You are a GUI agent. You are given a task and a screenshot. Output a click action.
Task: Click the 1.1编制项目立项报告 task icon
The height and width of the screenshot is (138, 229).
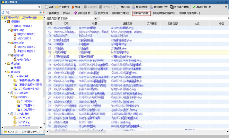pyautogui.click(x=15, y=80)
